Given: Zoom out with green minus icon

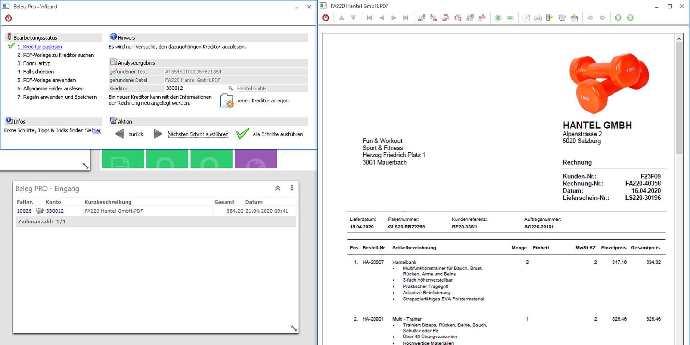Looking at the screenshot, I should coord(510,18).
